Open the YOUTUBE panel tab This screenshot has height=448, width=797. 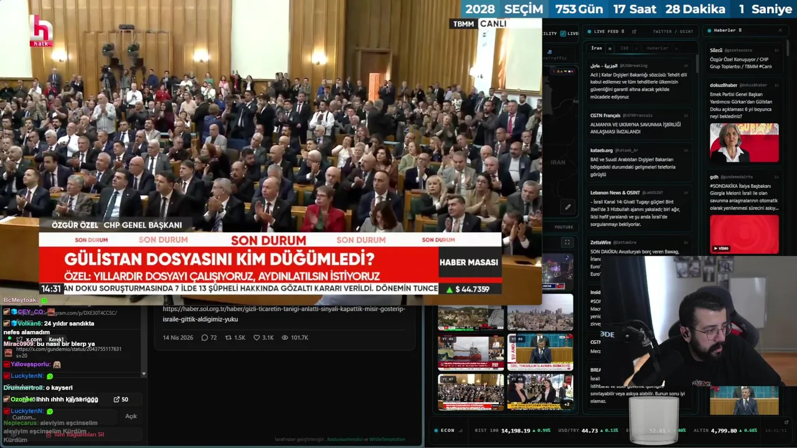click(x=564, y=227)
